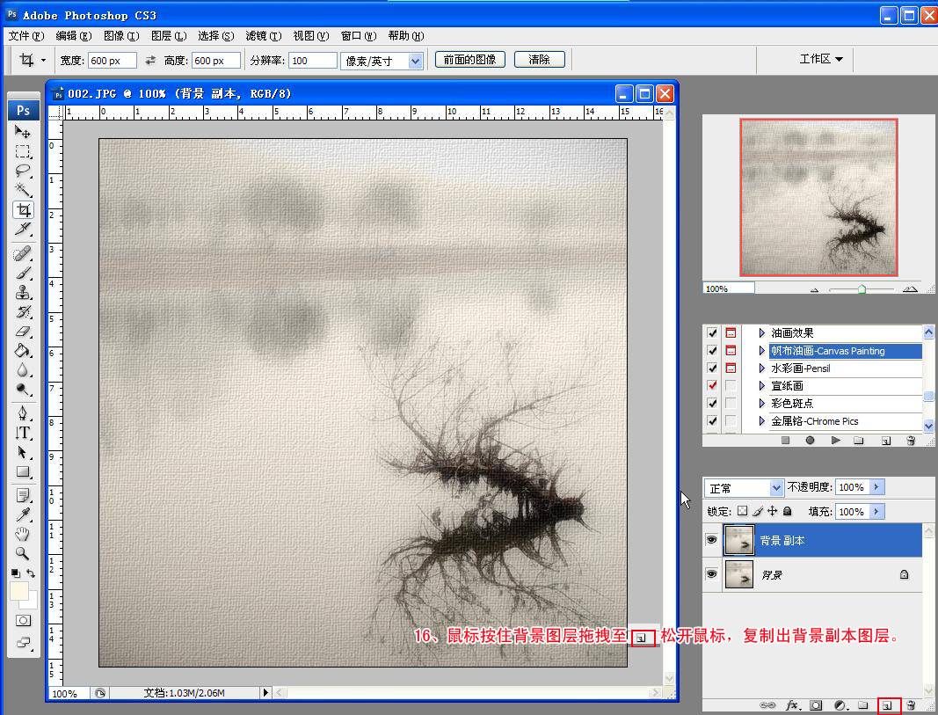Select the Paint Bucket tool

click(23, 351)
